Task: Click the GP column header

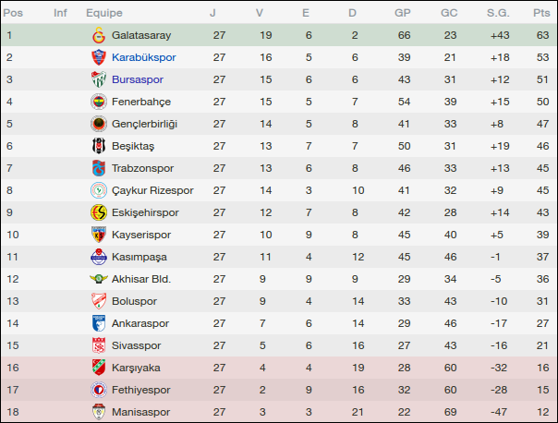Action: coord(403,13)
